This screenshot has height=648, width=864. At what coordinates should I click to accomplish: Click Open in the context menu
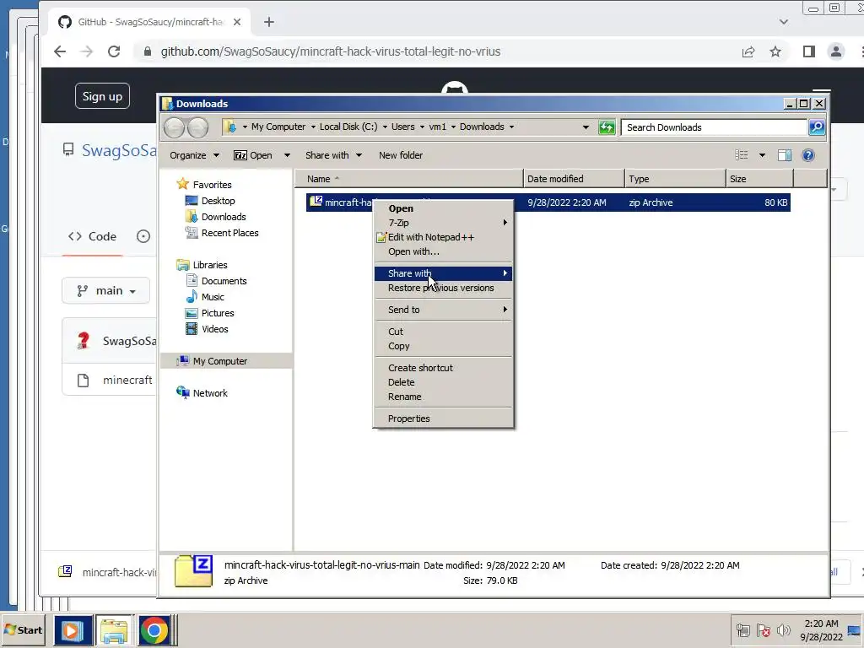click(x=401, y=208)
